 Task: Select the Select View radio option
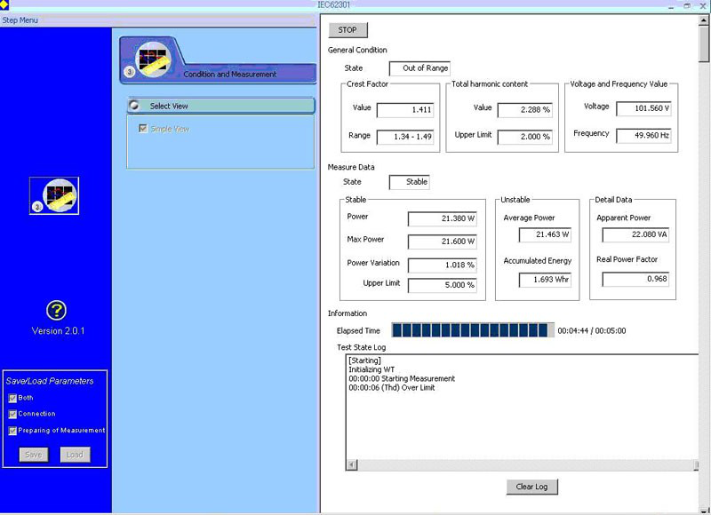(x=134, y=106)
